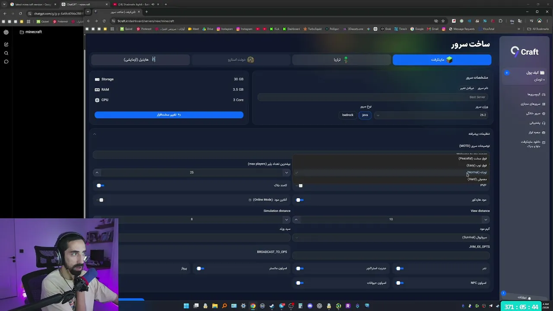Open VirusTotal bookmark

[486, 29]
